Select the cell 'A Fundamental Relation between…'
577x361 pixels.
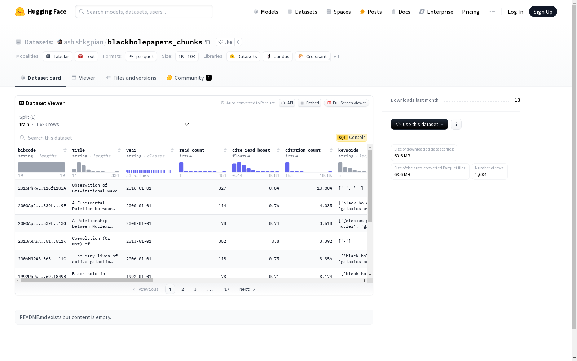(96, 206)
